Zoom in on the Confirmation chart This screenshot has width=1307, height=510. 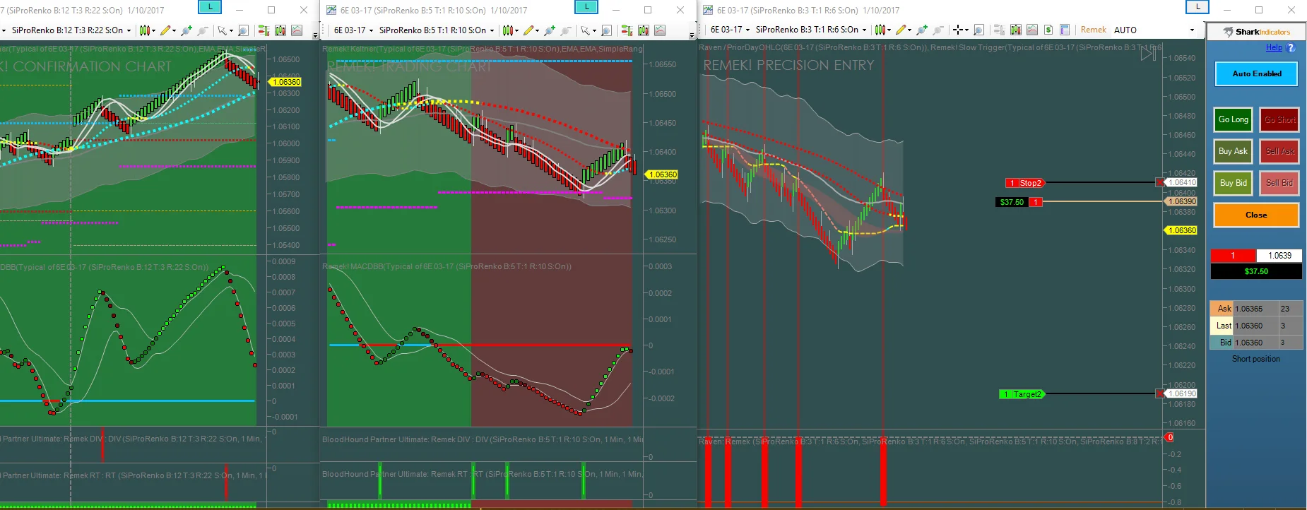(x=187, y=30)
